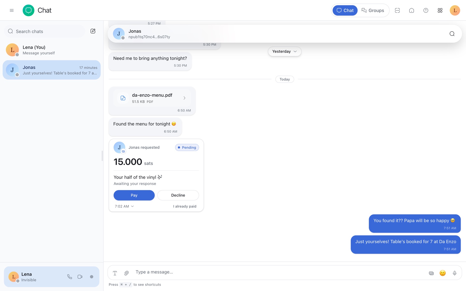The image size is (466, 291).
Task: Expand the 7:02 AM timestamp dropdown
Action: [124, 206]
